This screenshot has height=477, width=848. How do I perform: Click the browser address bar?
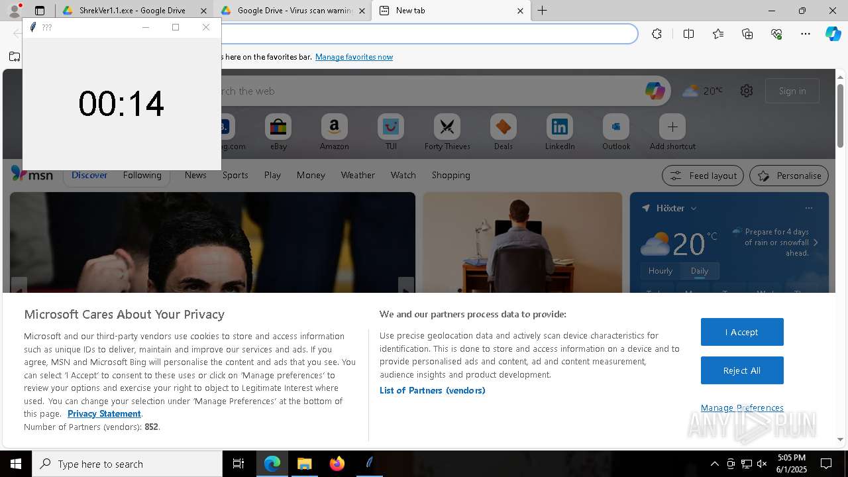click(429, 34)
